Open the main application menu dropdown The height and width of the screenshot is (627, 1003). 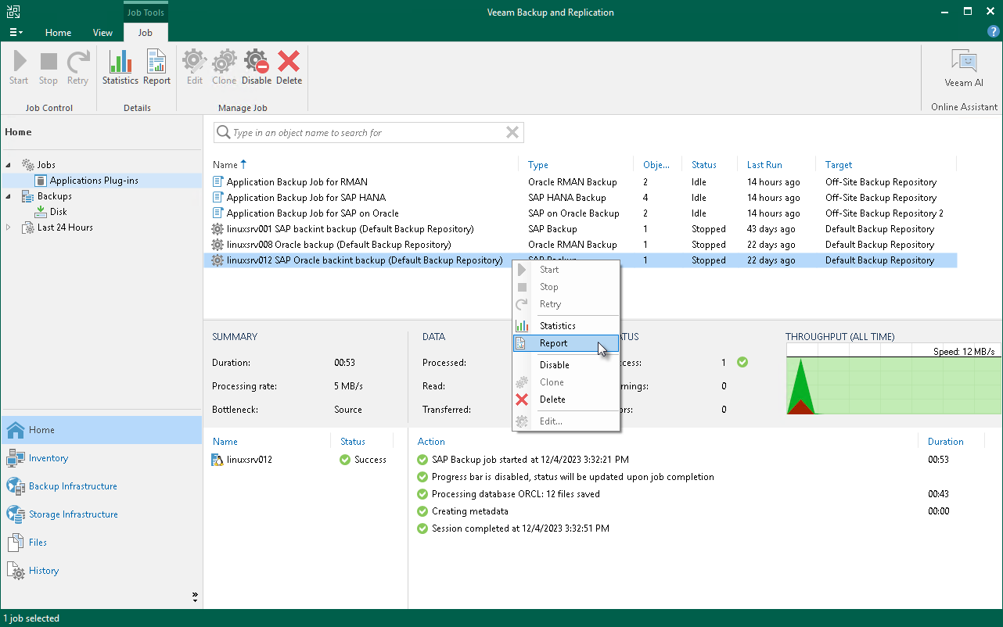16,33
